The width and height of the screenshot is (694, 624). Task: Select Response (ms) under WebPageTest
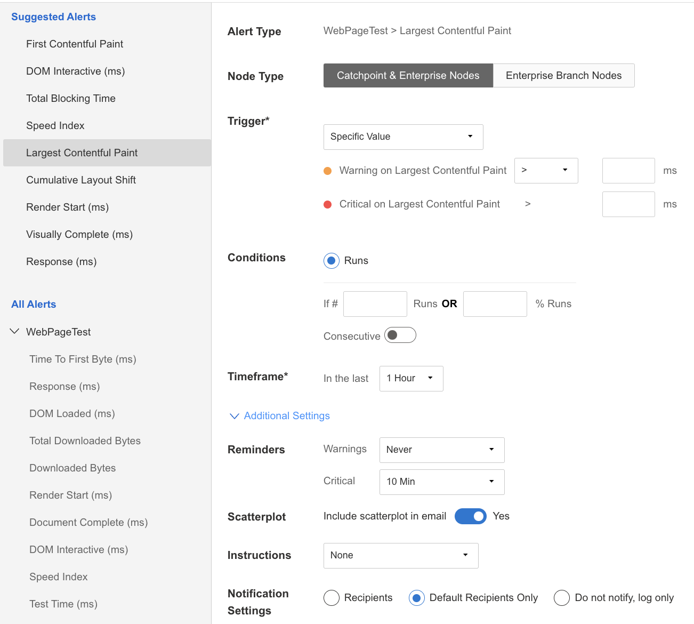coord(64,387)
